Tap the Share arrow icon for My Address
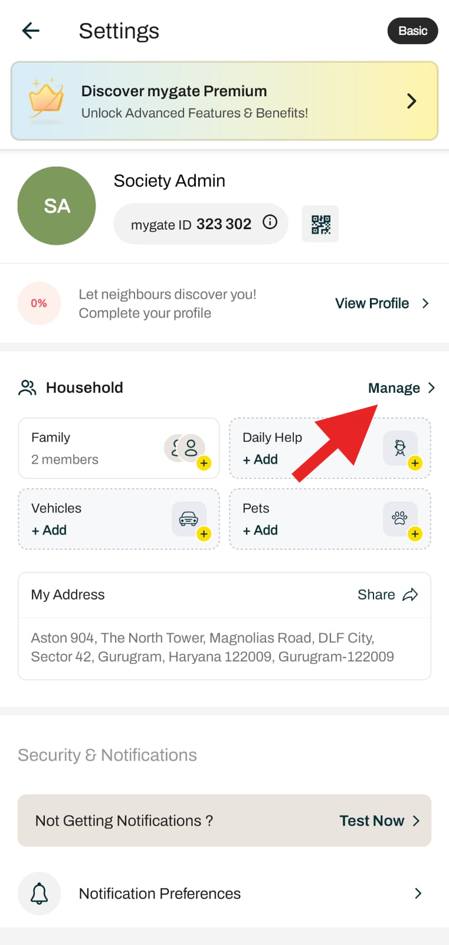The height and width of the screenshot is (945, 449). click(x=410, y=595)
